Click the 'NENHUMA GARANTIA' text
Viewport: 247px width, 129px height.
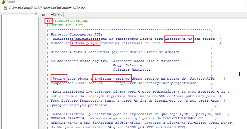[x=68, y=118]
